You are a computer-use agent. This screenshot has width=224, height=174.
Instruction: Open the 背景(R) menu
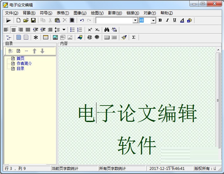click(x=29, y=13)
